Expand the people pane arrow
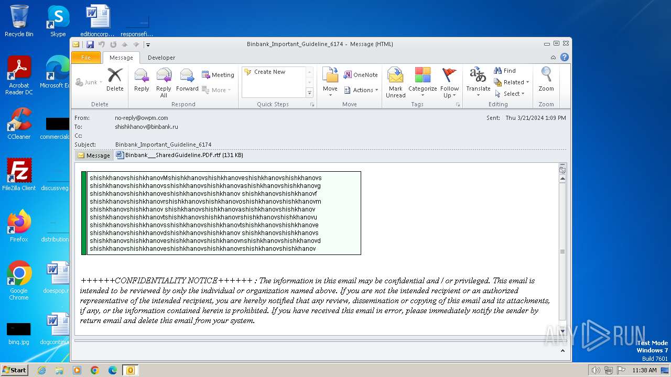This screenshot has width=671, height=377. (562, 351)
